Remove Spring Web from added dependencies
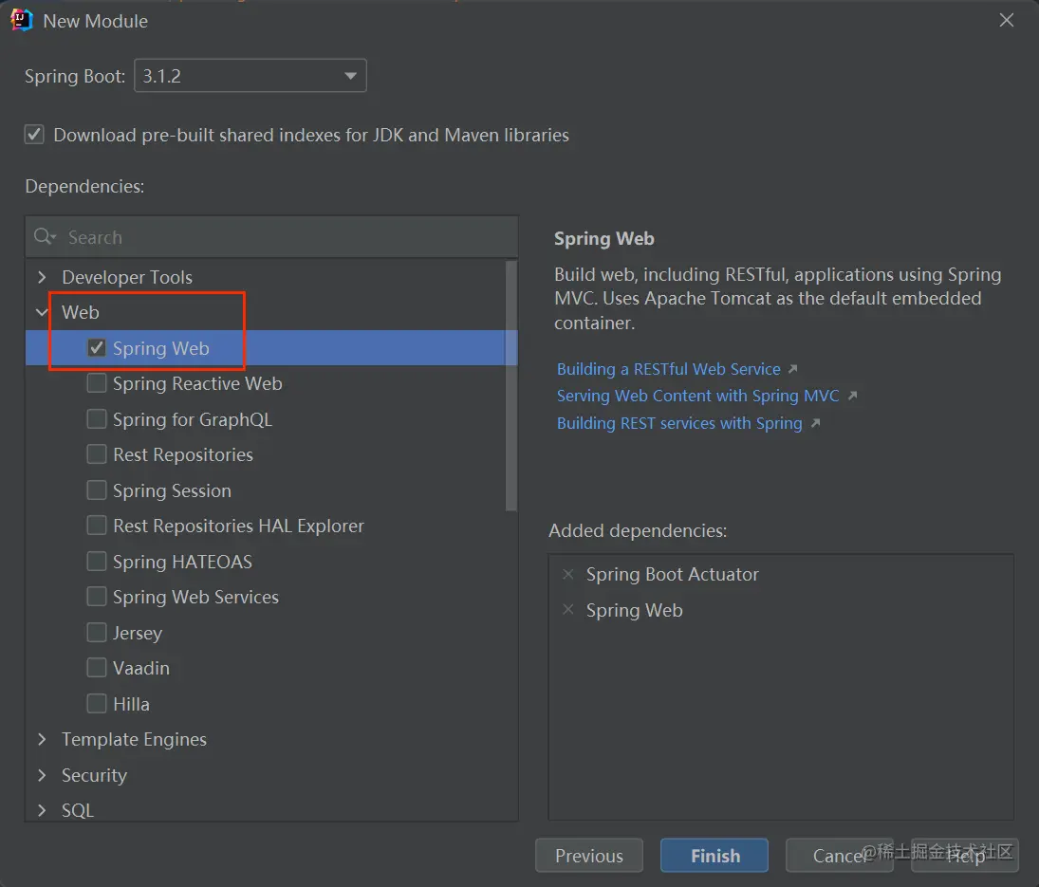1039x887 pixels. coord(568,610)
